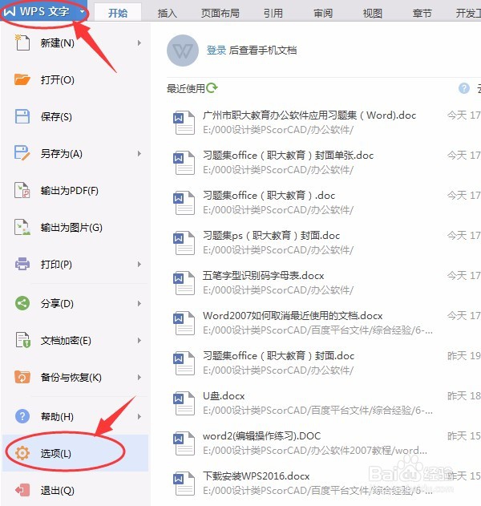The height and width of the screenshot is (506, 481).
Task: Expand the 打印(P) submenu arrow
Action: (x=139, y=265)
